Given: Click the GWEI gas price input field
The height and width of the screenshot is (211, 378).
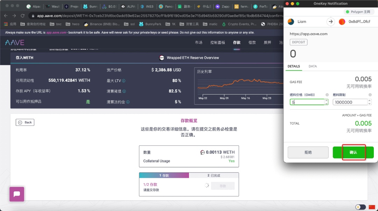Looking at the screenshot, I should pyautogui.click(x=306, y=102).
